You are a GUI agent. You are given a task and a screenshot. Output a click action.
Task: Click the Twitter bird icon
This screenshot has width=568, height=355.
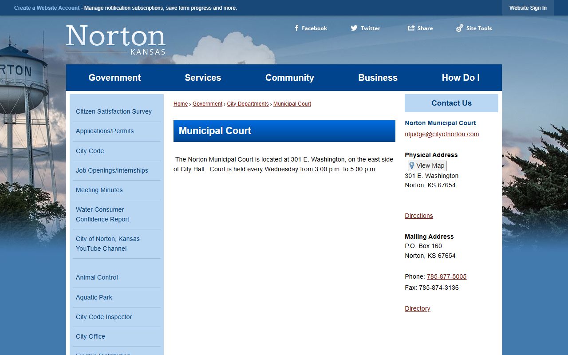pos(354,28)
